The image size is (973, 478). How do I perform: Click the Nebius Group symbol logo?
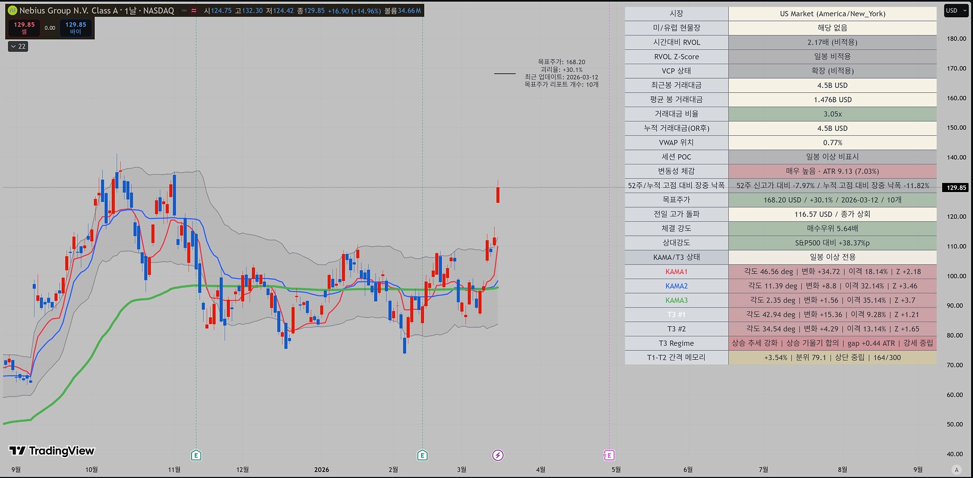[12, 11]
